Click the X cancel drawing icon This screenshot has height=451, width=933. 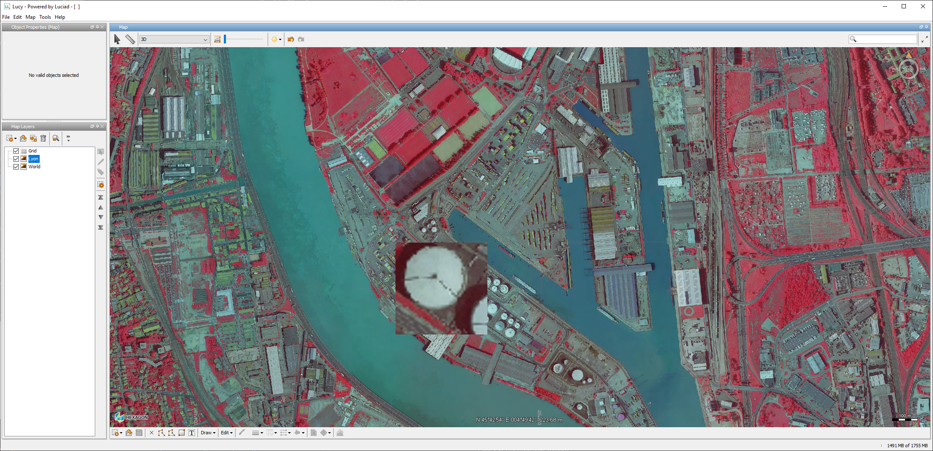point(152,433)
